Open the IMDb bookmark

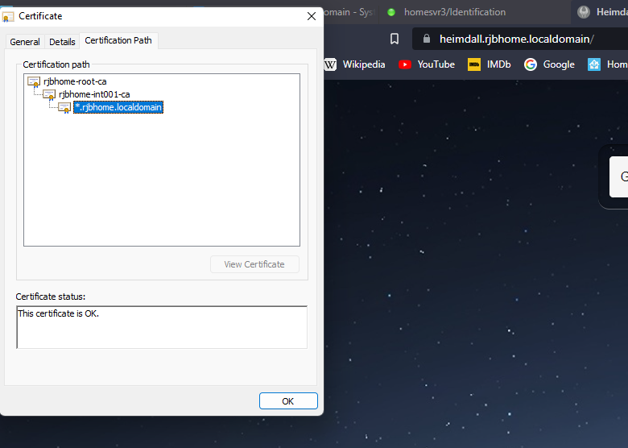[490, 64]
